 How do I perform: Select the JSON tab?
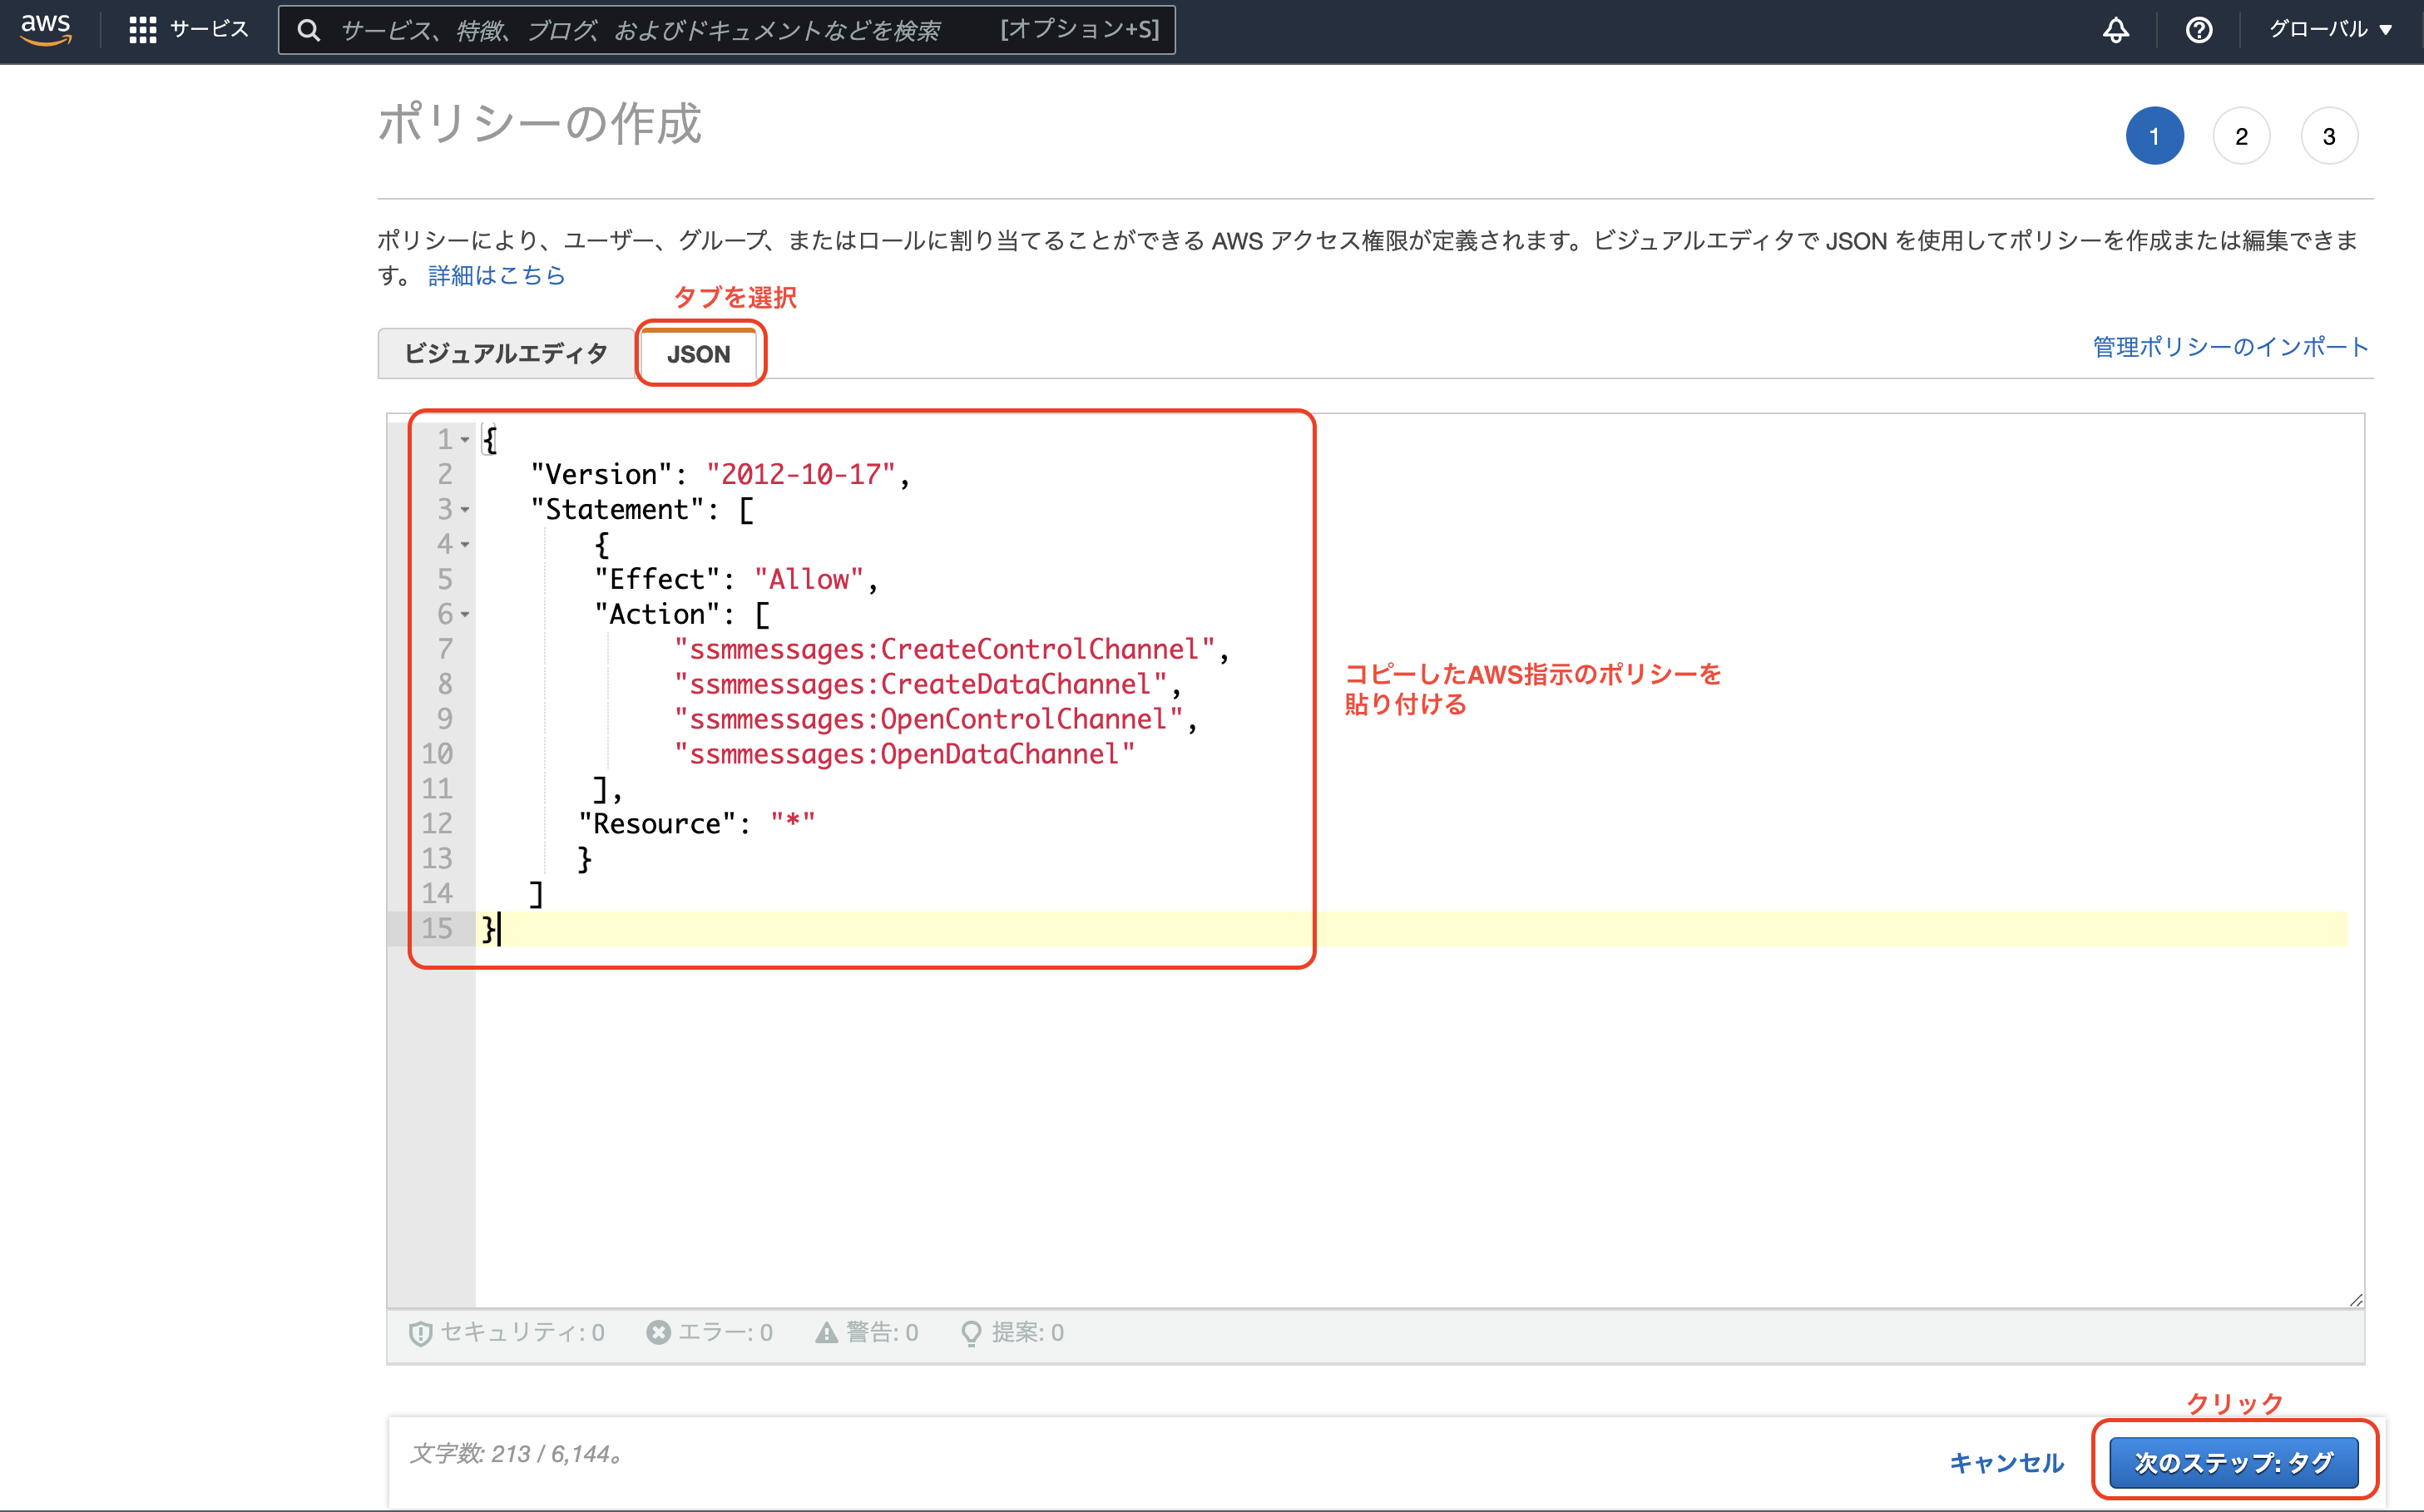pos(699,353)
